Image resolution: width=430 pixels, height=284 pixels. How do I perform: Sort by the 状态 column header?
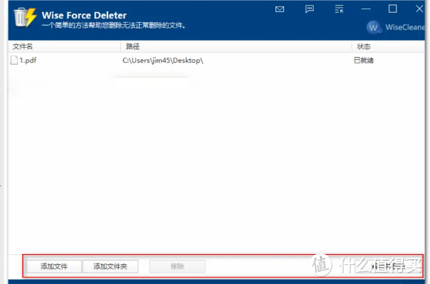[388, 46]
